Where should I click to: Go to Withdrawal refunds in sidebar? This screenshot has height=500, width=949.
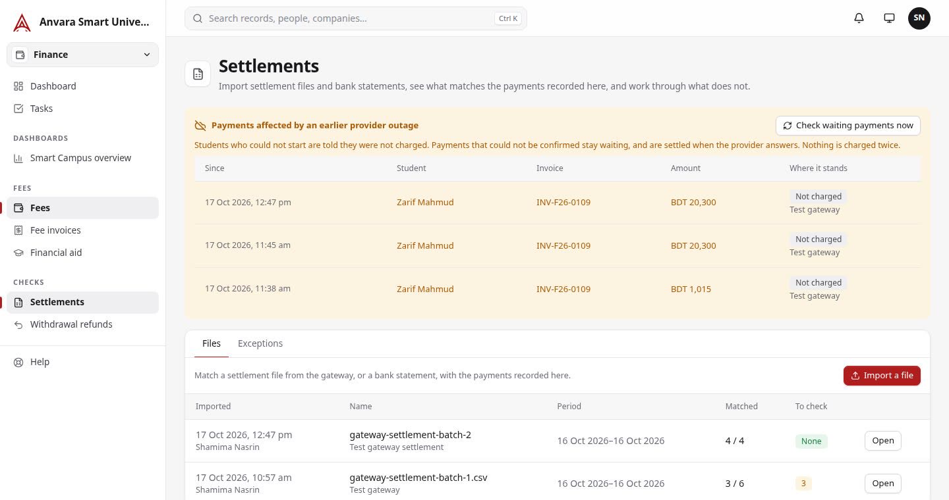tap(82, 324)
